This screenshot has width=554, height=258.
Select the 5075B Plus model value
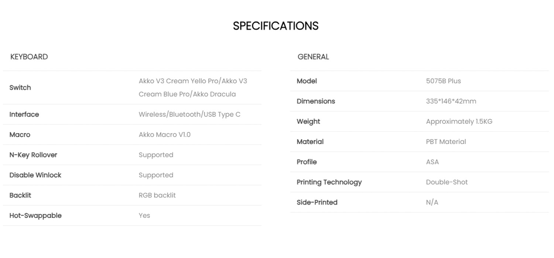click(x=444, y=81)
